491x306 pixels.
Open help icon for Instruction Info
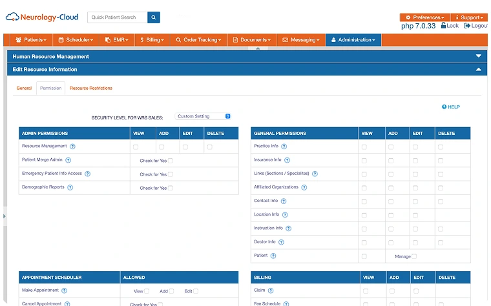coord(289,229)
